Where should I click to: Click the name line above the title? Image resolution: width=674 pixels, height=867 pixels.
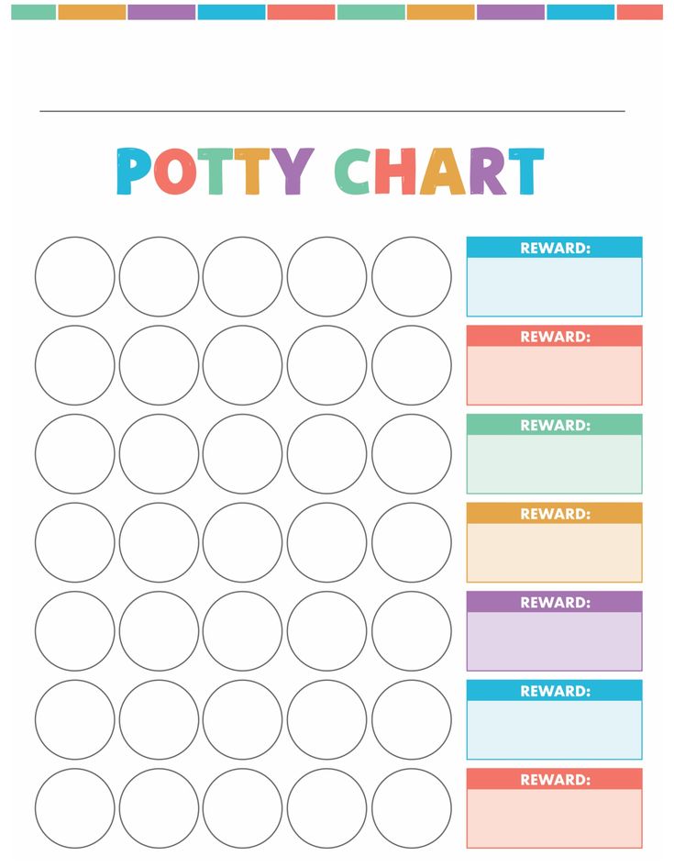tap(332, 111)
